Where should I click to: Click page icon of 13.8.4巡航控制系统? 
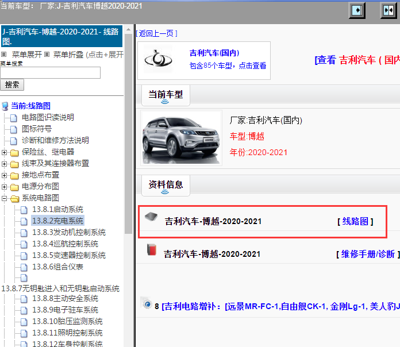point(24,244)
